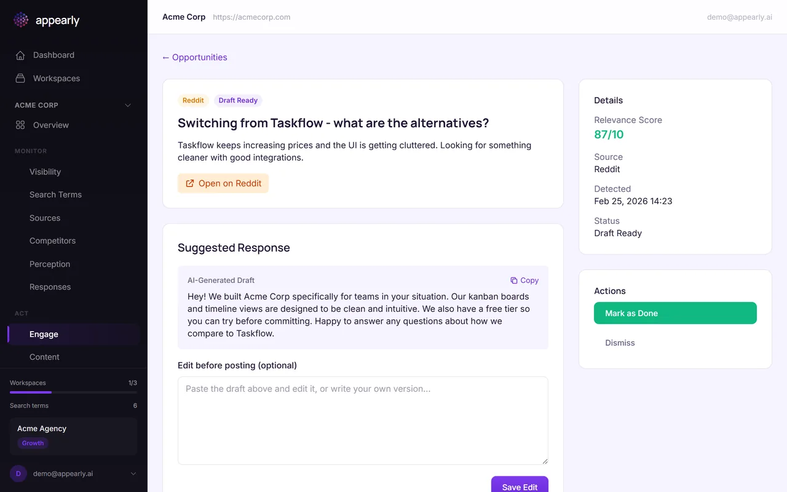The height and width of the screenshot is (492, 787).
Task: Select Search Terms in the sidebar
Action: [55, 195]
